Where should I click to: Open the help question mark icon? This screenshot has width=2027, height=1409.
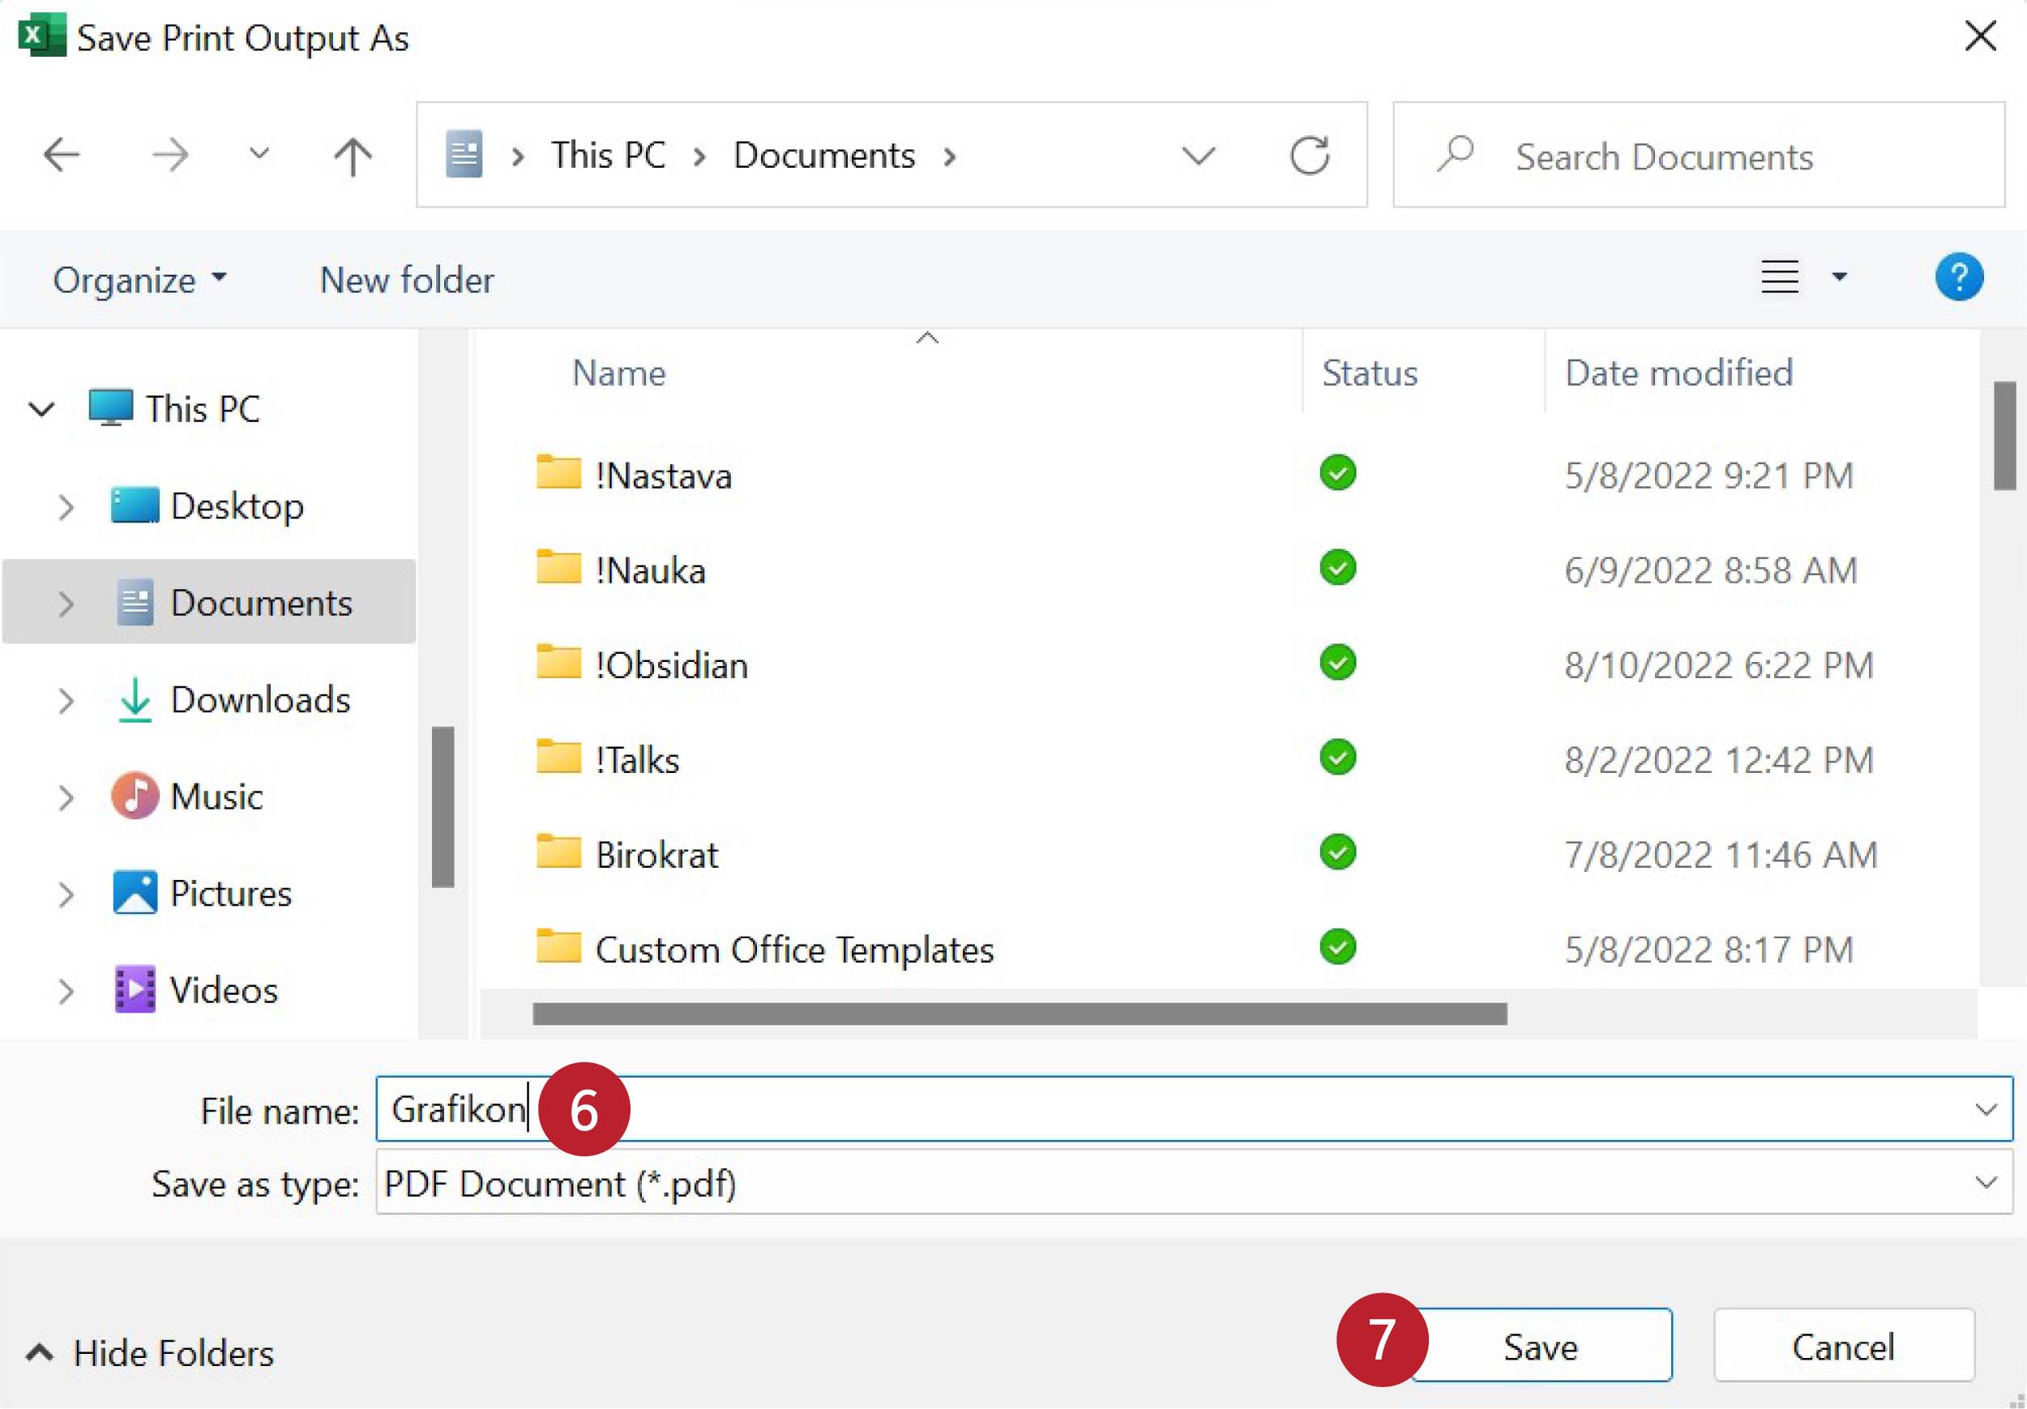[1958, 278]
